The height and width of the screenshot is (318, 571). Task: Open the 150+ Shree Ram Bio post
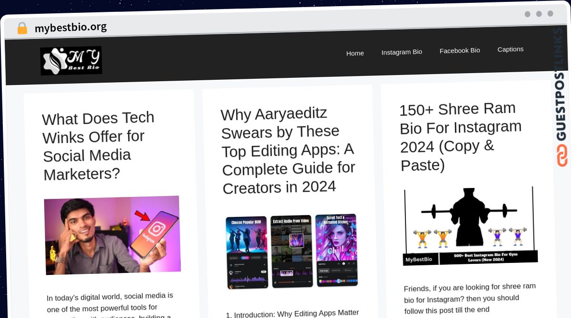pos(461,137)
